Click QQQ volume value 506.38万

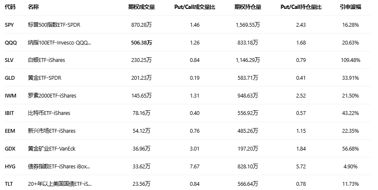coord(142,42)
